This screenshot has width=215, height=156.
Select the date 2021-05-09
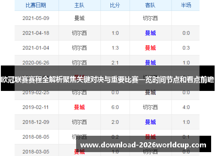pos(36,18)
